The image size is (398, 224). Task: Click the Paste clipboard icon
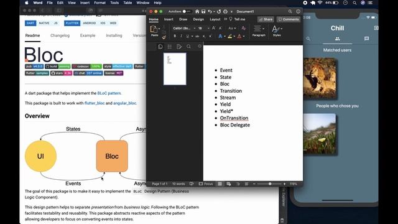click(x=154, y=29)
